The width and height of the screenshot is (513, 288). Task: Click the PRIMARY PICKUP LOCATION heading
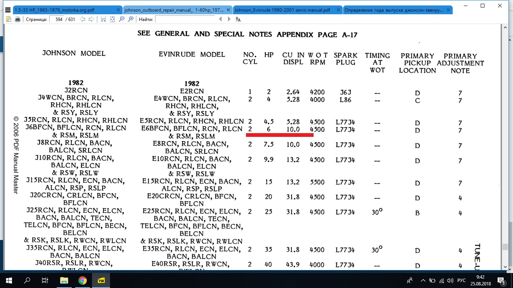[x=417, y=63]
